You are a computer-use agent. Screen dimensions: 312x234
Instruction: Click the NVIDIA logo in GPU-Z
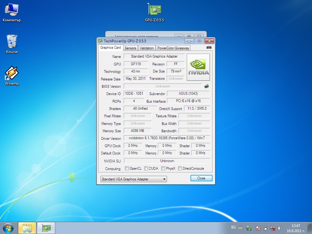coord(198,67)
